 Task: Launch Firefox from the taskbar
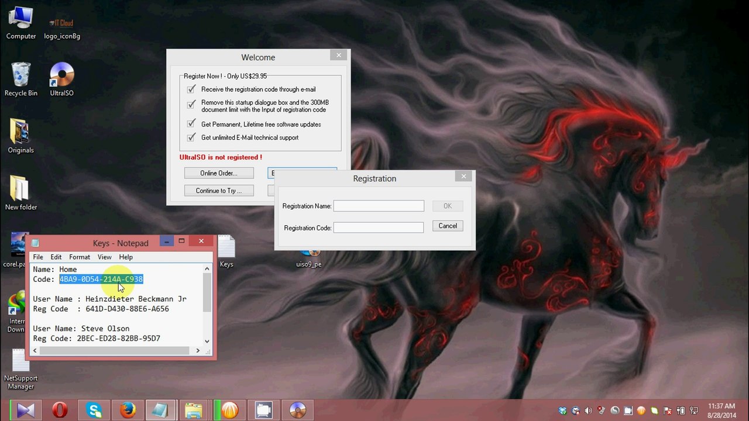pyautogui.click(x=128, y=410)
